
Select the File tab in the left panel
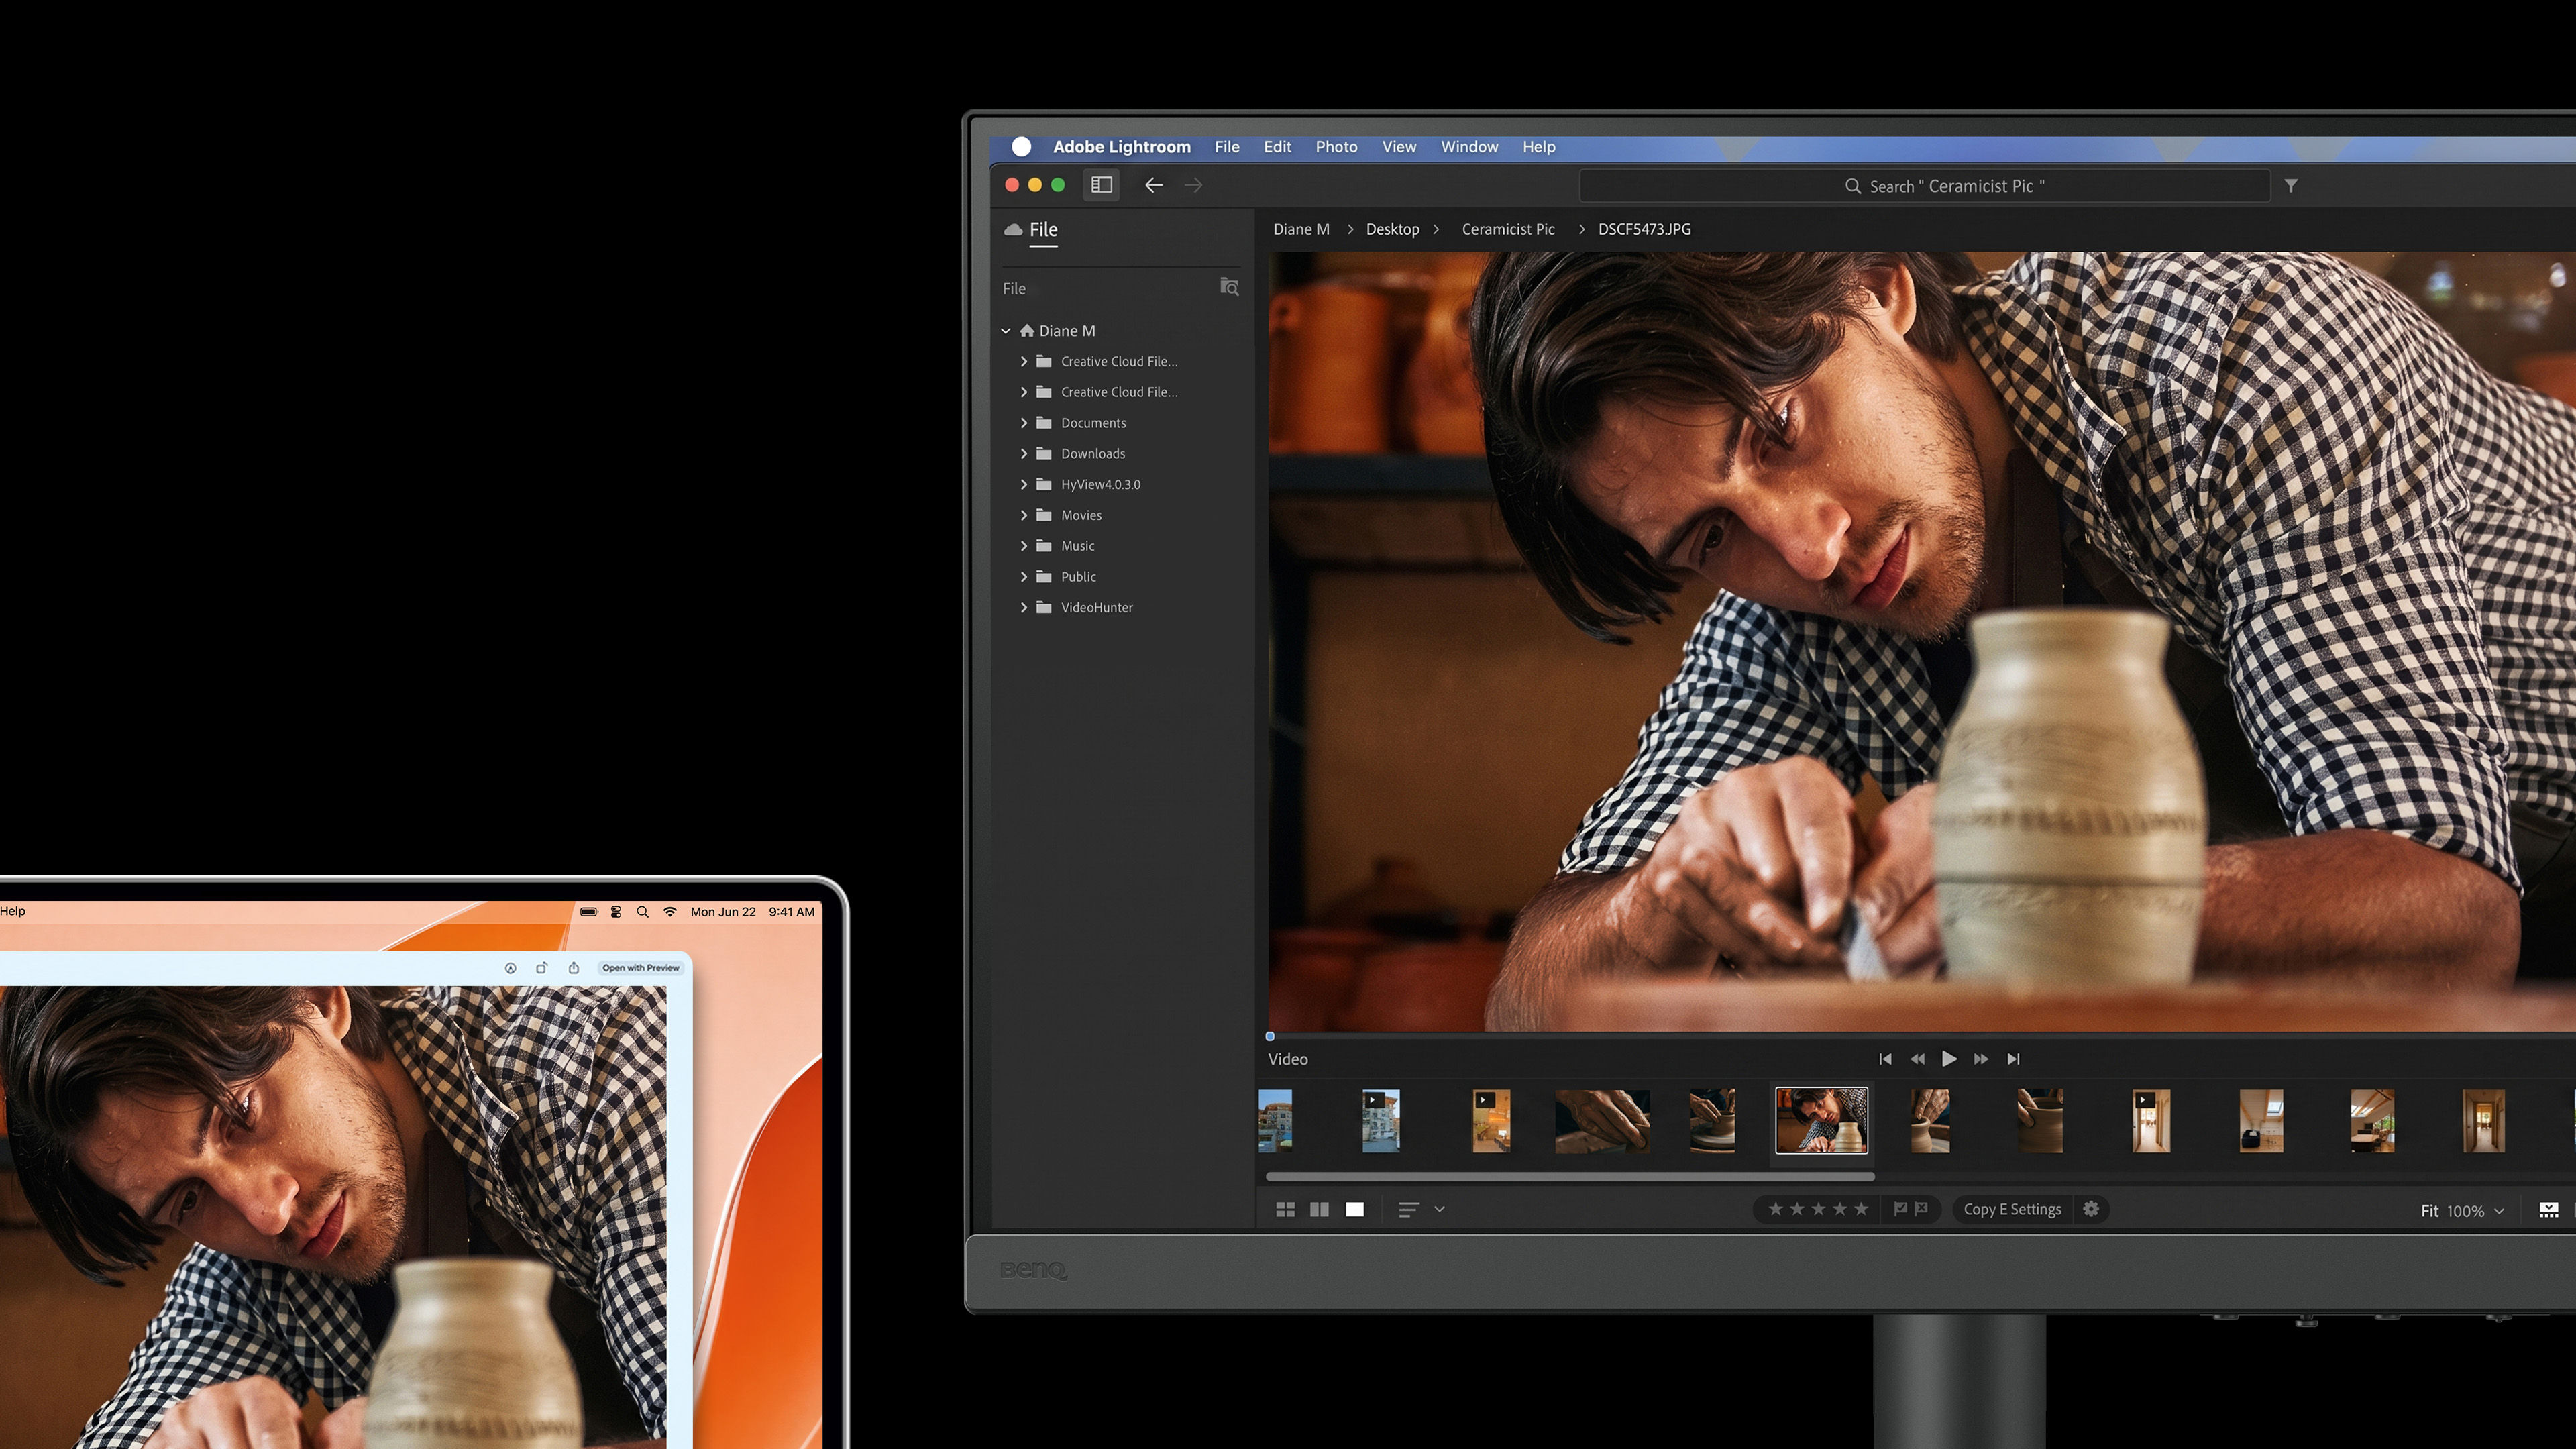(1043, 230)
